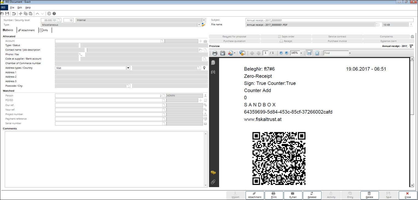Save the PDF via the preview floppy icon

(223, 53)
